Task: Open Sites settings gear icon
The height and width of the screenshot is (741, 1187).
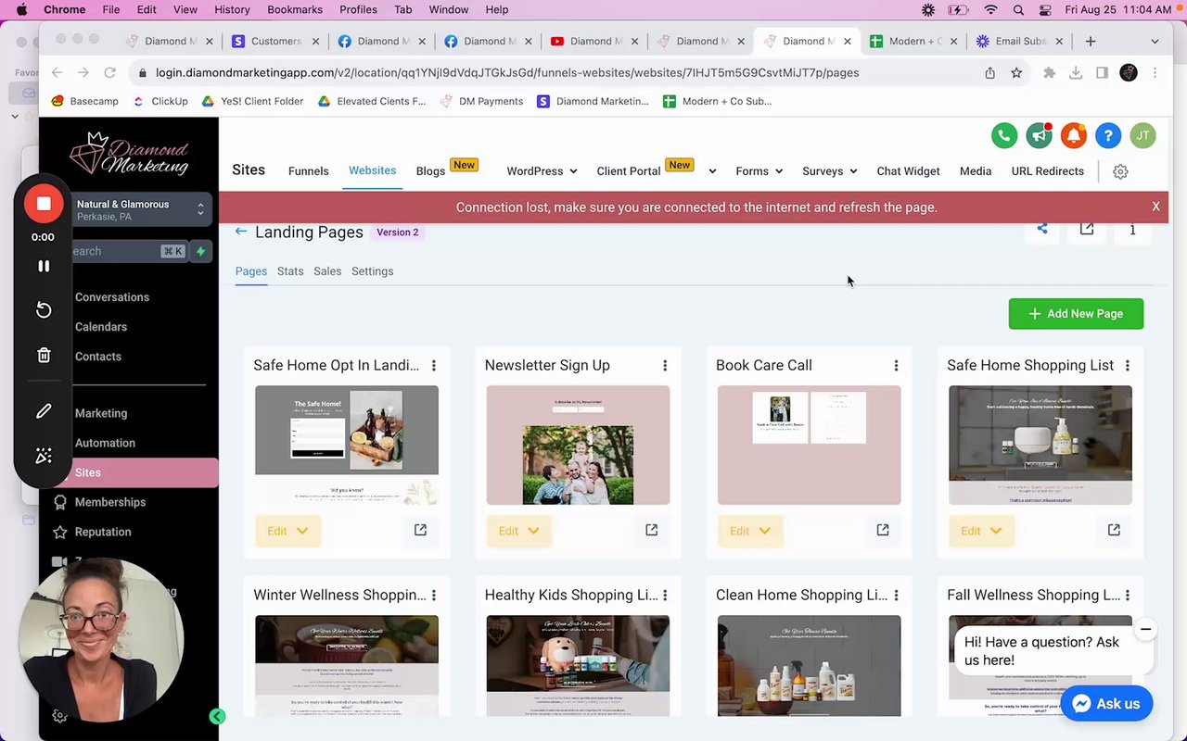Action: [x=1120, y=171]
